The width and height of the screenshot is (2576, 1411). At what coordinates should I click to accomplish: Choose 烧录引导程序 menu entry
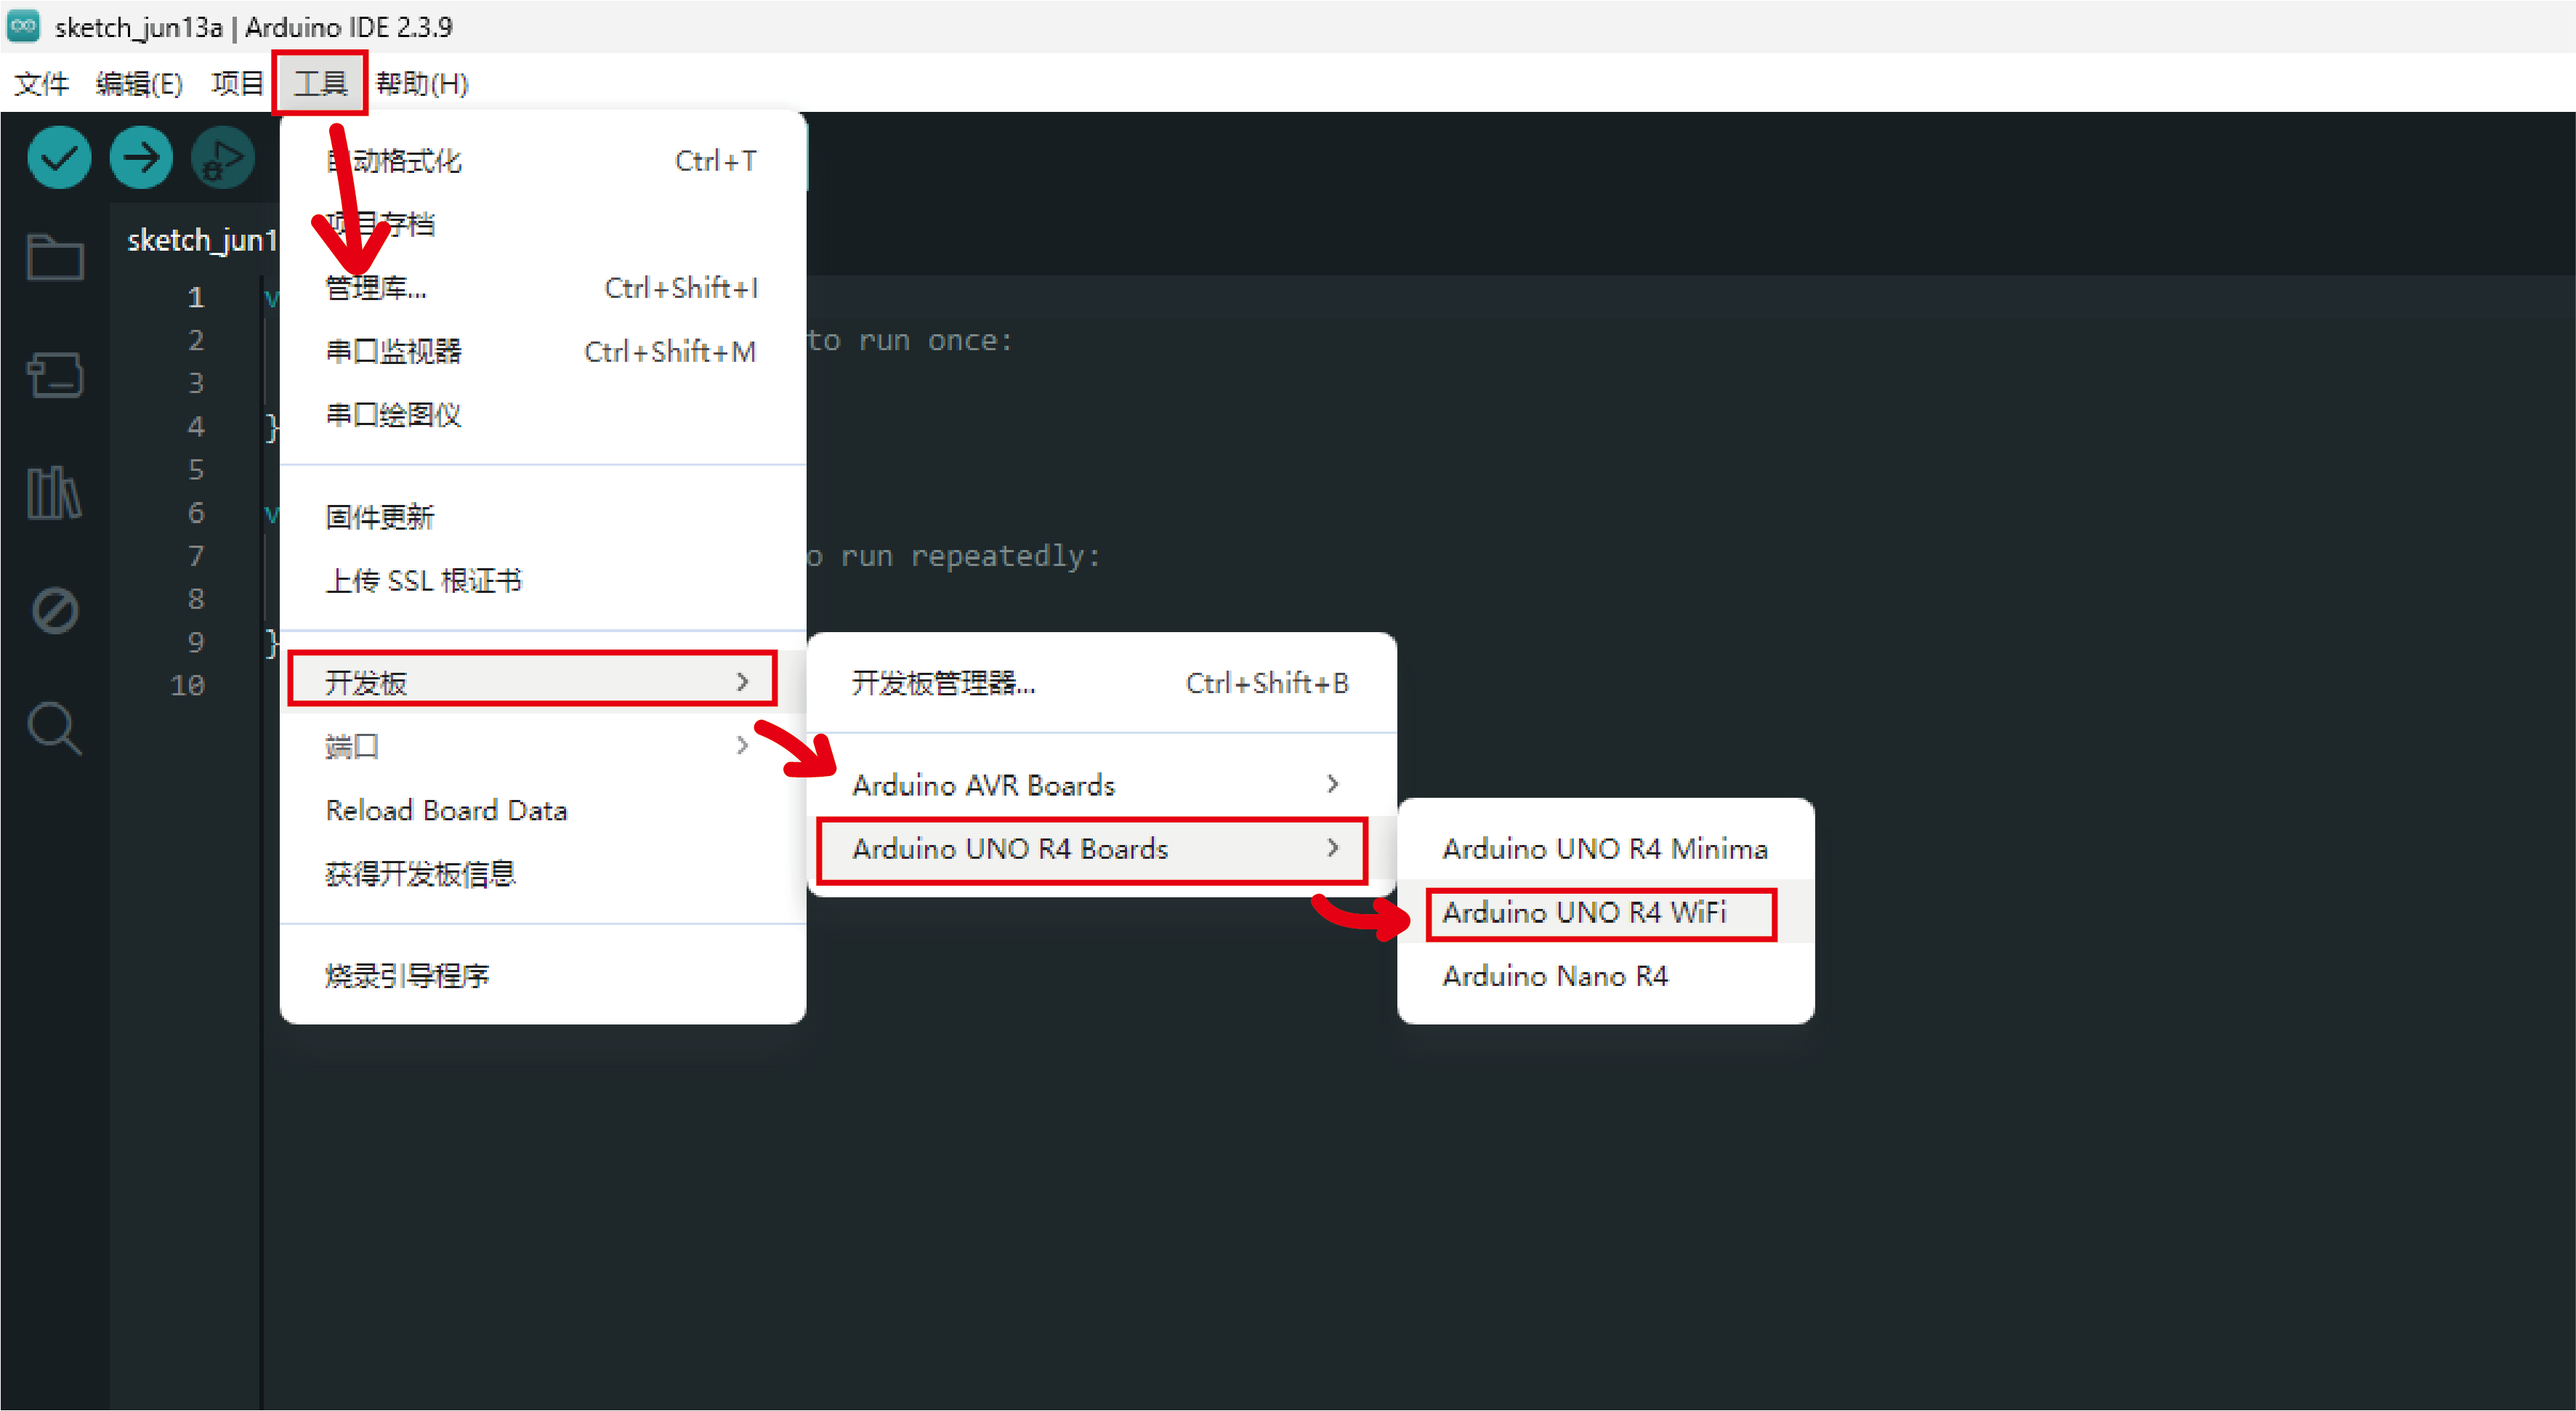coord(543,975)
